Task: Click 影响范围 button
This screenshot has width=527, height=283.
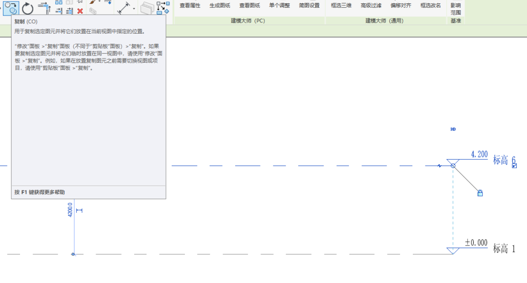Action: [x=456, y=9]
